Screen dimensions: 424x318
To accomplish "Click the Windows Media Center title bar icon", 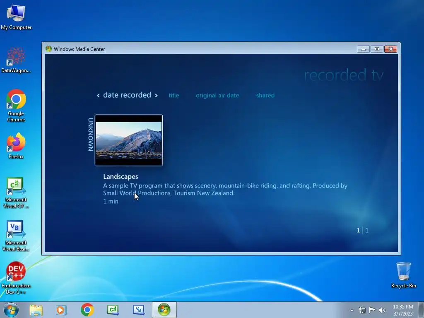I will (x=49, y=49).
